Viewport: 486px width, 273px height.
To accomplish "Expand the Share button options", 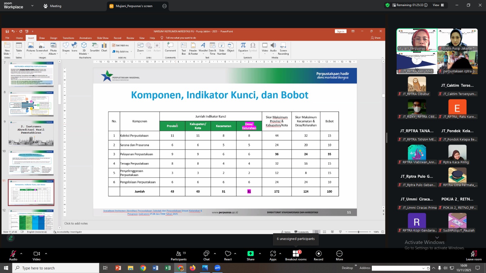I will 260,254.
